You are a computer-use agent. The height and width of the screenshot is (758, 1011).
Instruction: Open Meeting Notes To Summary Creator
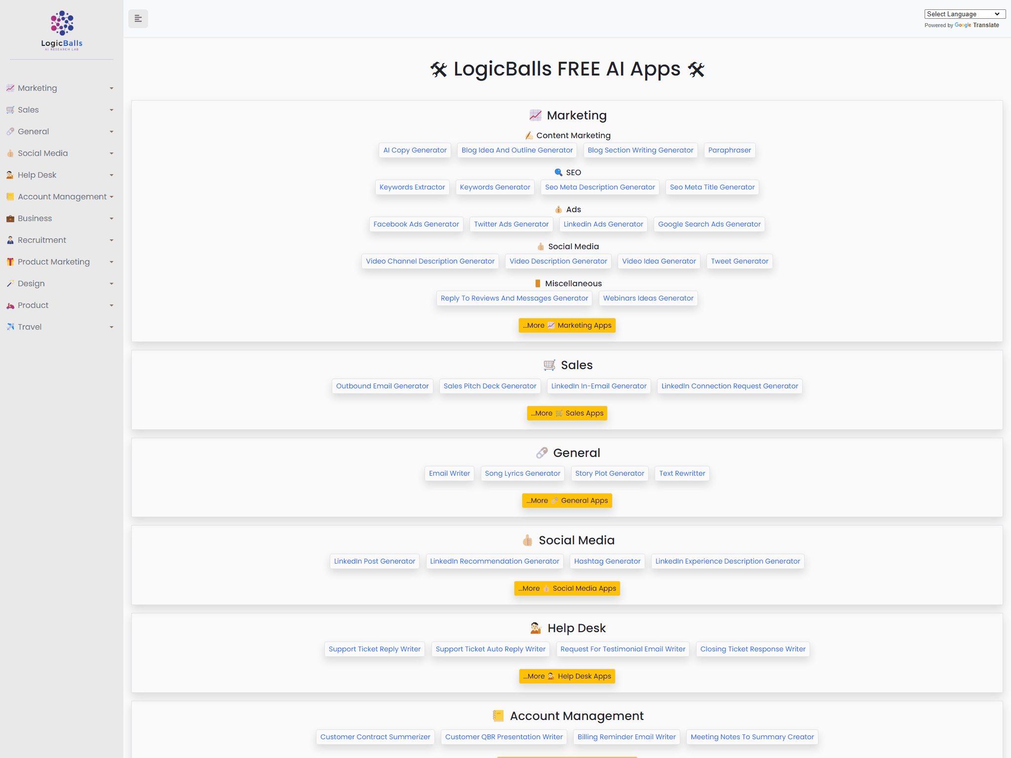click(x=752, y=737)
